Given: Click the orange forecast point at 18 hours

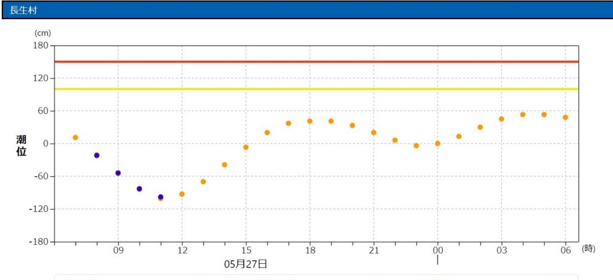Looking at the screenshot, I should [309, 121].
